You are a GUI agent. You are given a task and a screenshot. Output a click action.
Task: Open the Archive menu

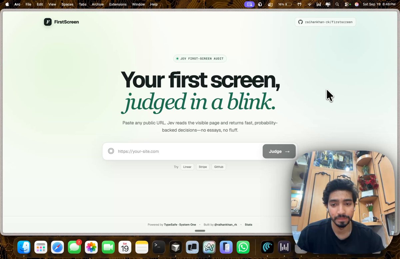pyautogui.click(x=98, y=4)
